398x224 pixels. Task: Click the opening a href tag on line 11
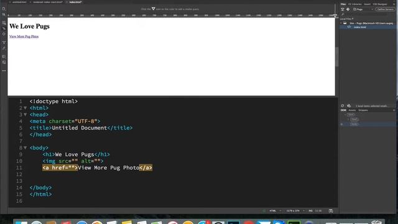pyautogui.click(x=60, y=167)
